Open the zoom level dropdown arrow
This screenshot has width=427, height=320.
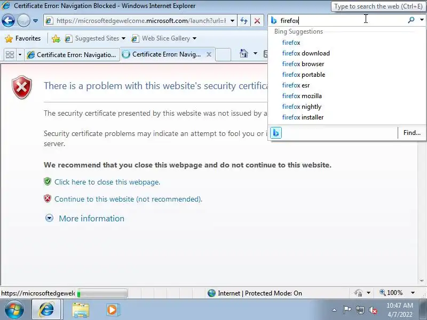pyautogui.click(x=413, y=293)
